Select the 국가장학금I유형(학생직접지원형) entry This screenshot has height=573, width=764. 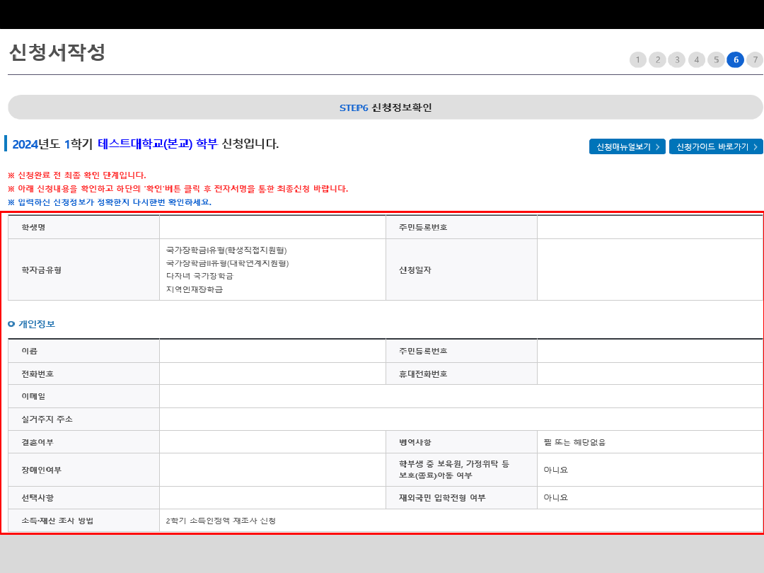226,250
